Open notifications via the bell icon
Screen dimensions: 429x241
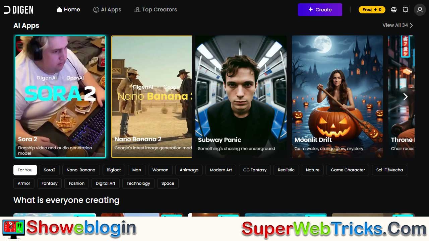406,10
